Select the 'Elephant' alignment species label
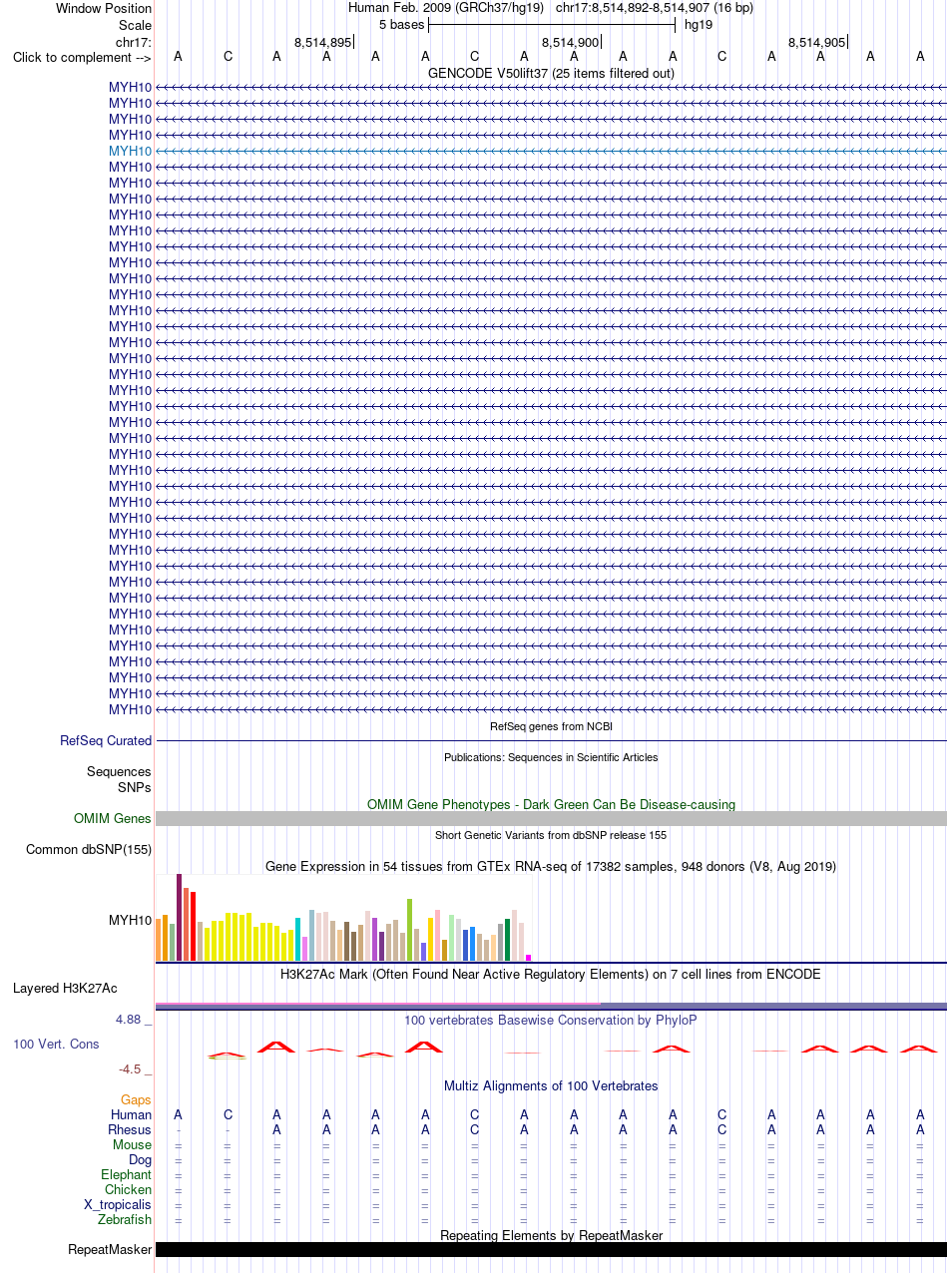 point(127,1175)
